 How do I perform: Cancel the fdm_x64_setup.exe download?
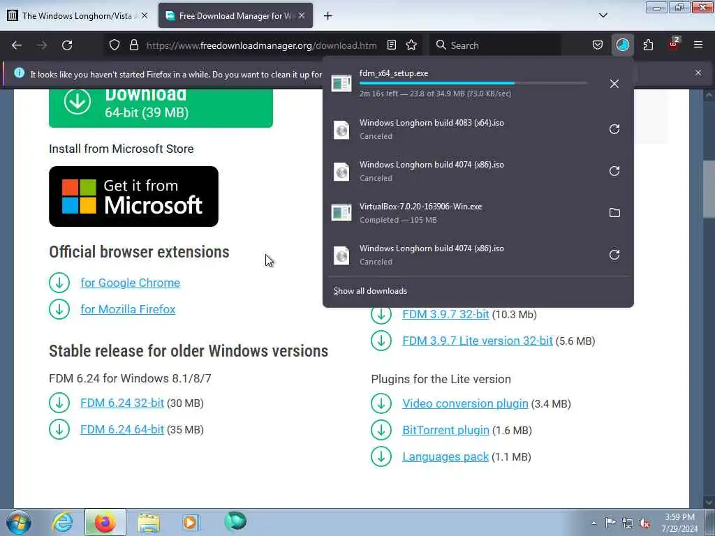tap(614, 84)
